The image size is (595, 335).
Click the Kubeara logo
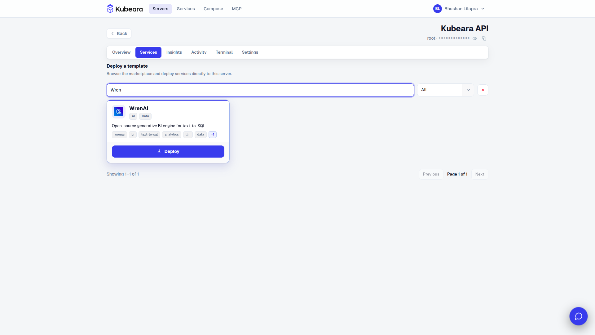[125, 9]
